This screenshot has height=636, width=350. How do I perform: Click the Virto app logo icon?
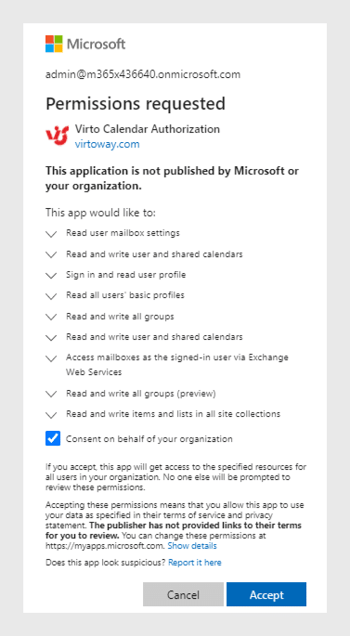point(58,136)
